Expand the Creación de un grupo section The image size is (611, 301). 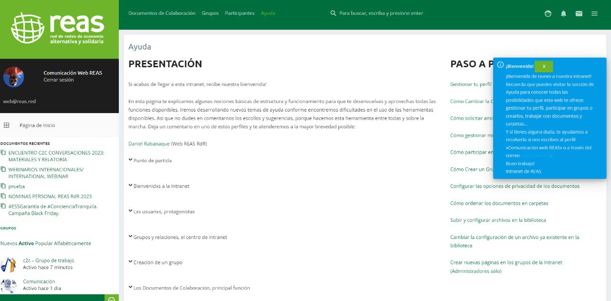tap(131, 262)
